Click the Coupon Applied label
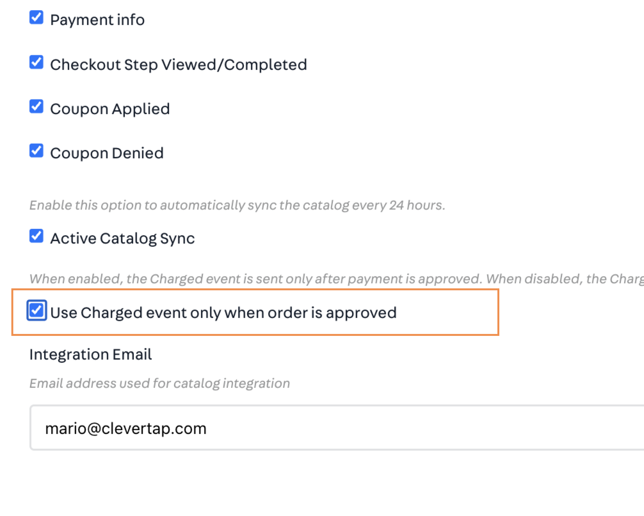 pyautogui.click(x=110, y=109)
